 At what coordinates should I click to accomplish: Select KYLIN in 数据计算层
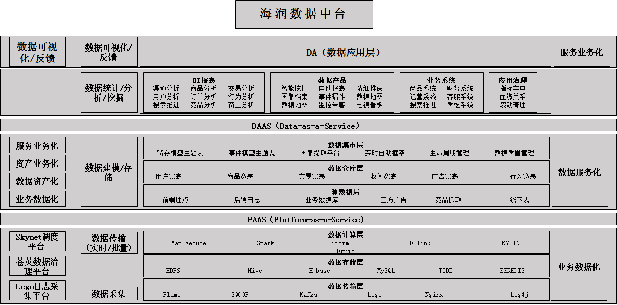pyautogui.click(x=511, y=243)
